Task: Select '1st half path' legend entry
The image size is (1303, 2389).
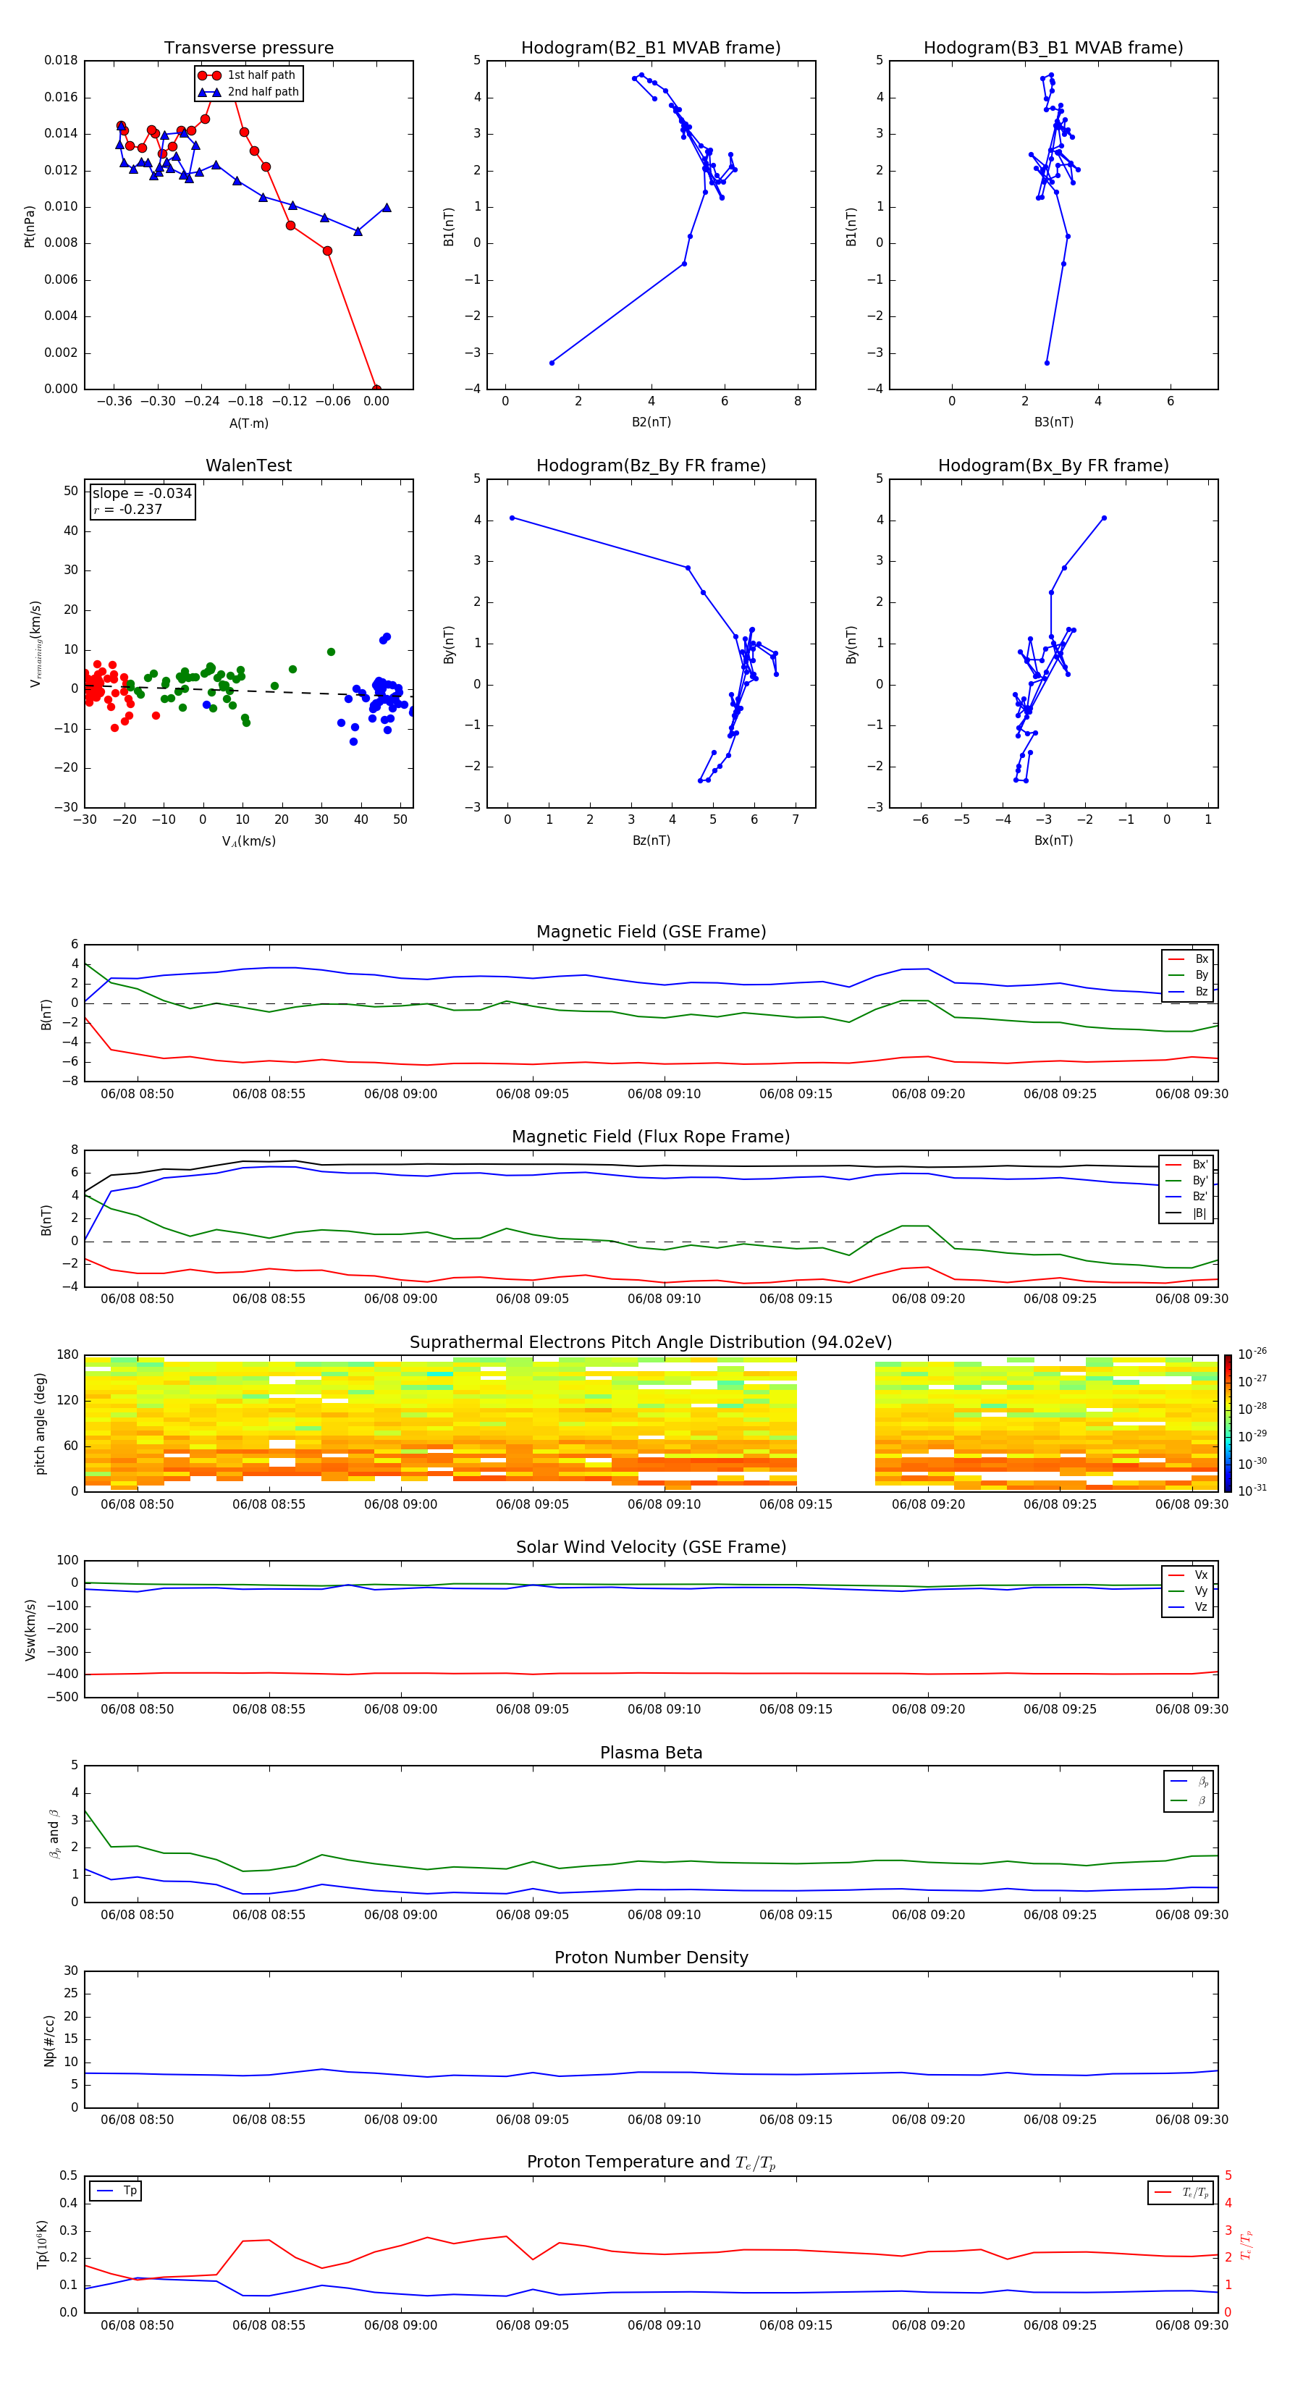Action: pos(248,75)
